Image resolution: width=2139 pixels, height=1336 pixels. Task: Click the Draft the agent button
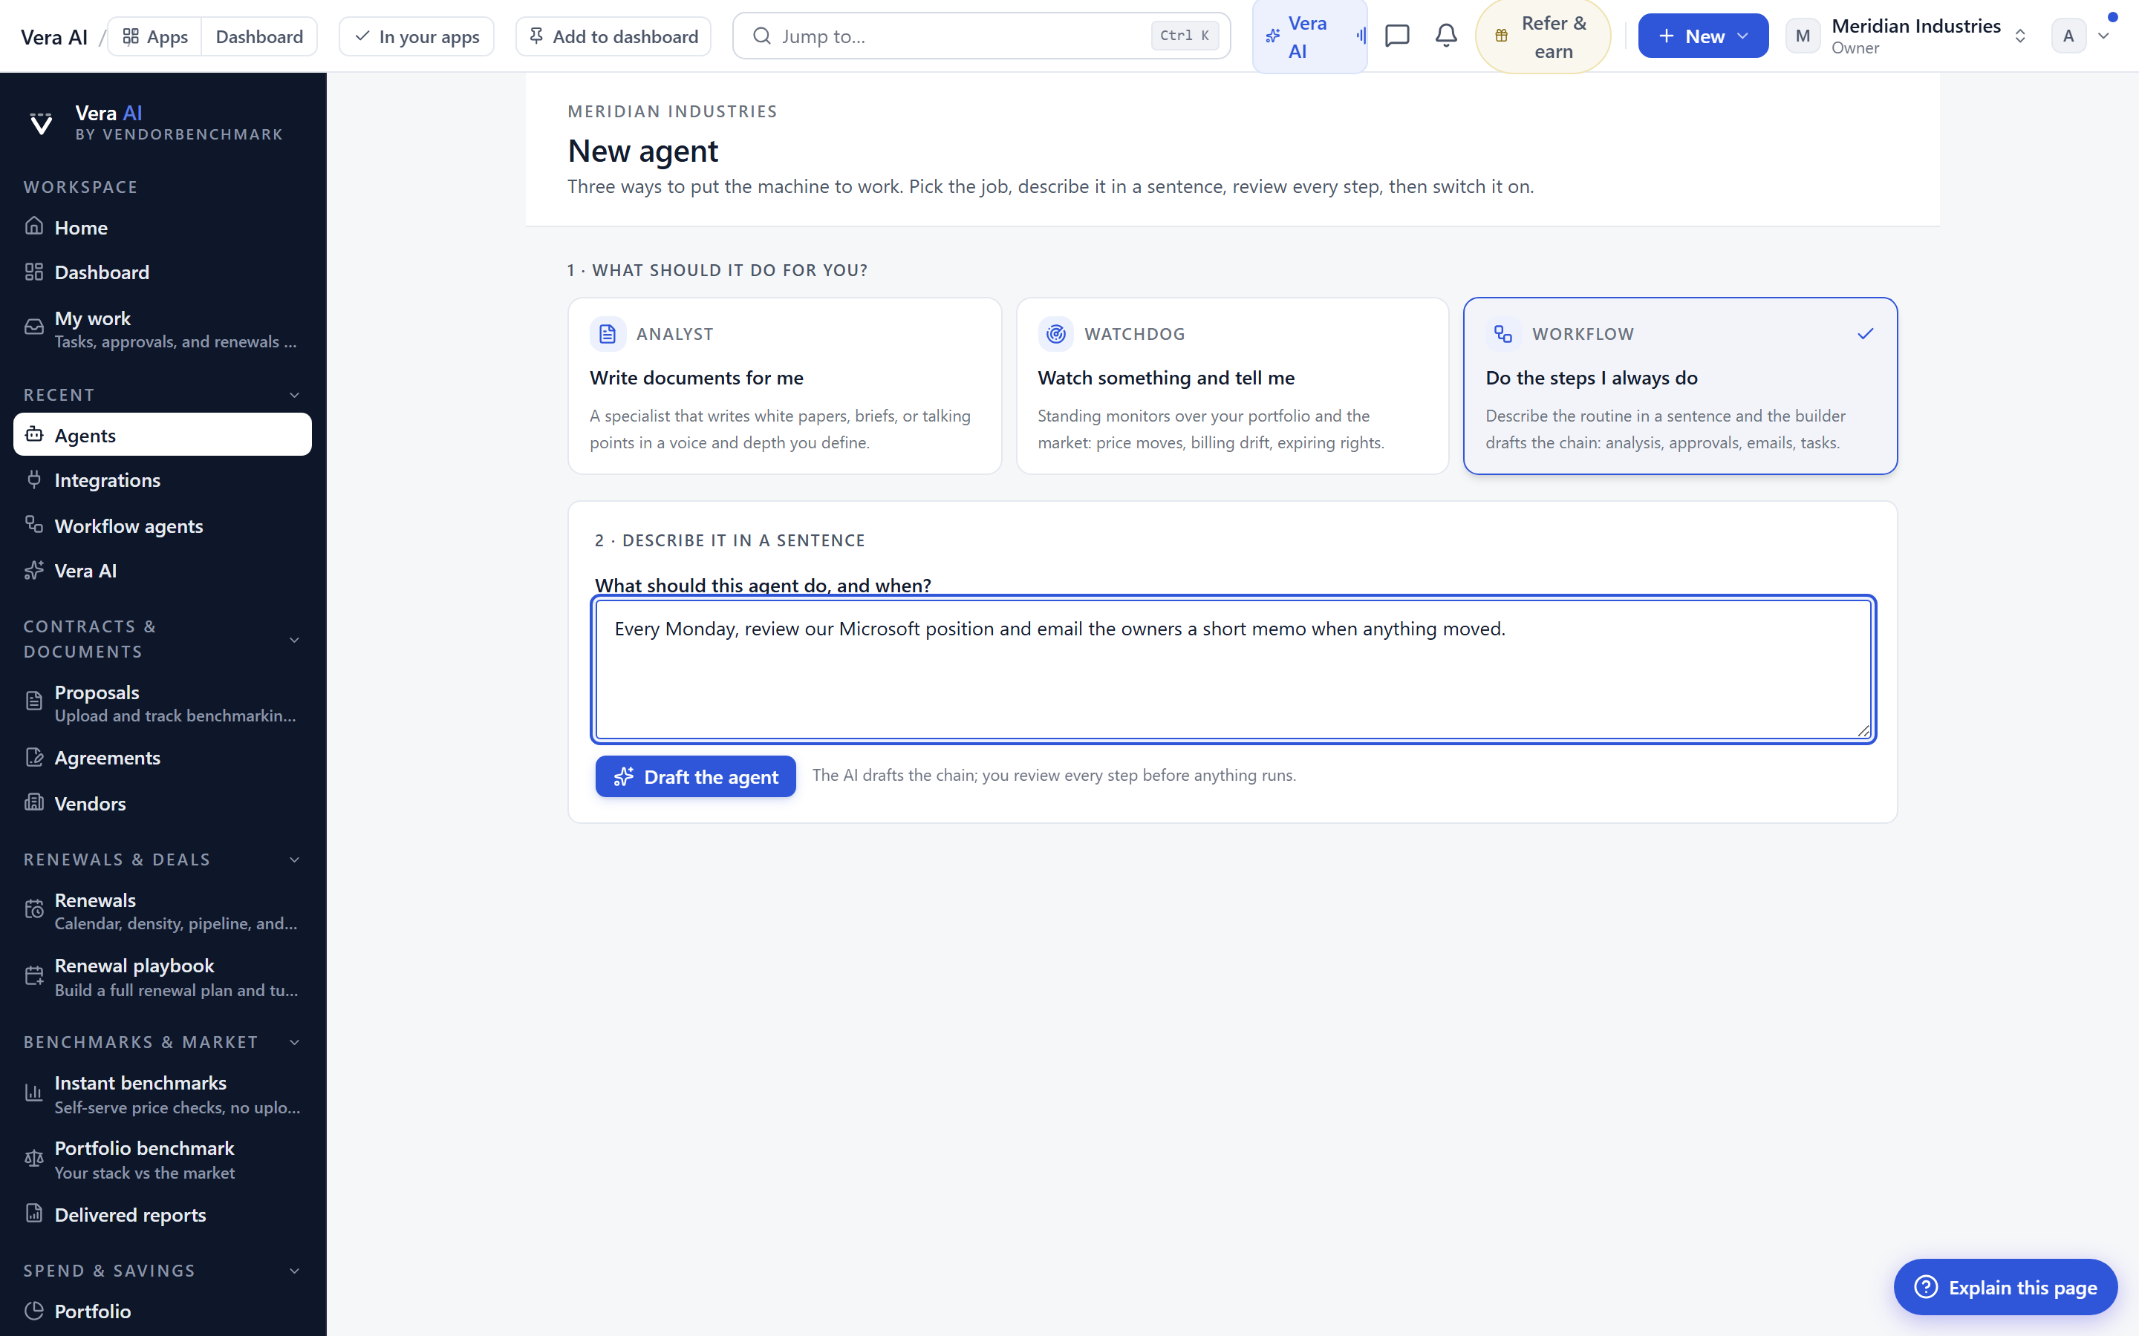696,776
